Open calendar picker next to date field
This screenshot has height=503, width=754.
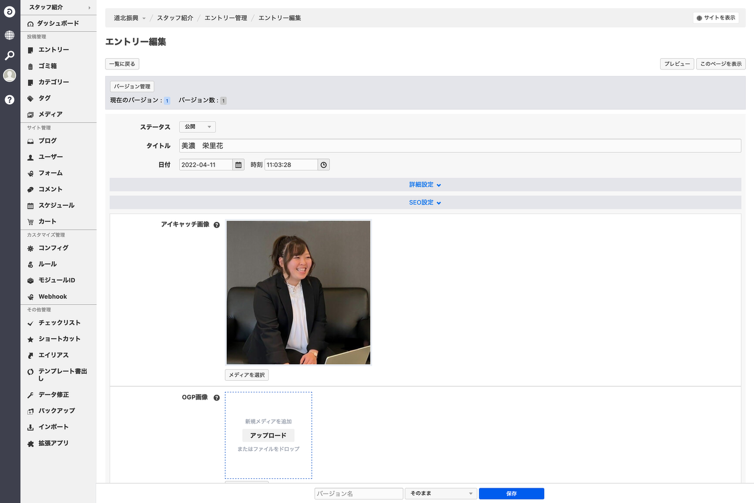pos(239,165)
